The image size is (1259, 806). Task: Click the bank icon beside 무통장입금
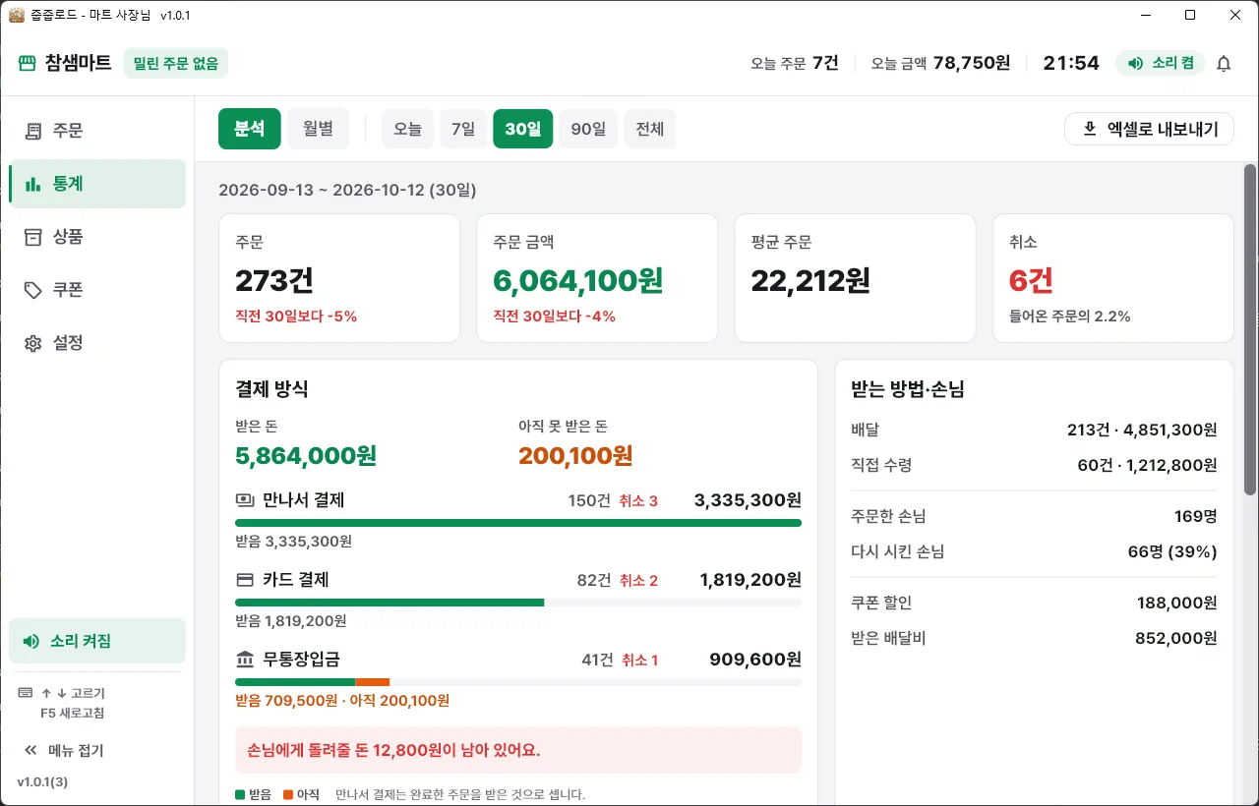(x=245, y=660)
